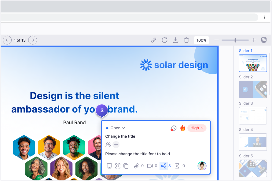
Task: Go to the next slide arrow
Action: point(33,40)
